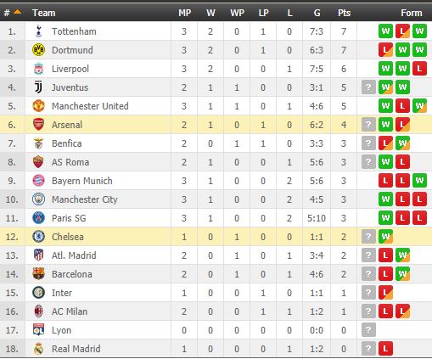Sort standings by MP column header

(x=184, y=13)
